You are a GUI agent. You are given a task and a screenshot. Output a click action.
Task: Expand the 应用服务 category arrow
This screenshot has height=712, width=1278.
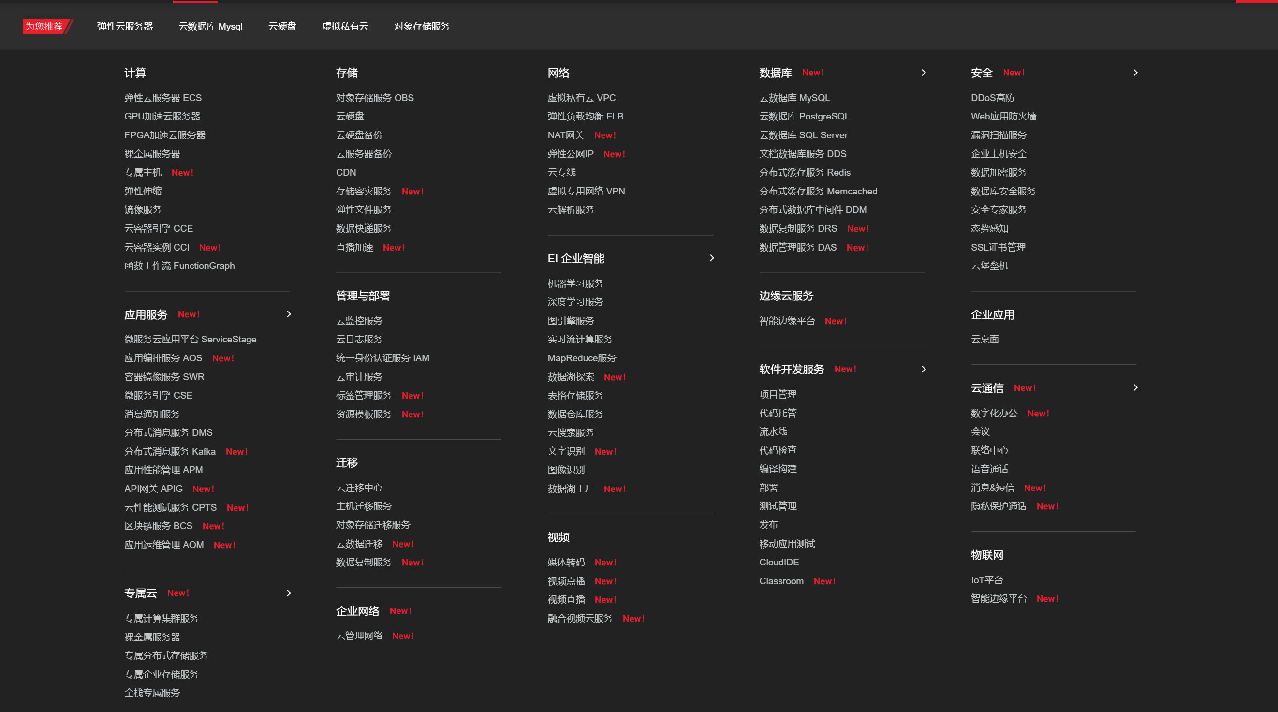289,314
